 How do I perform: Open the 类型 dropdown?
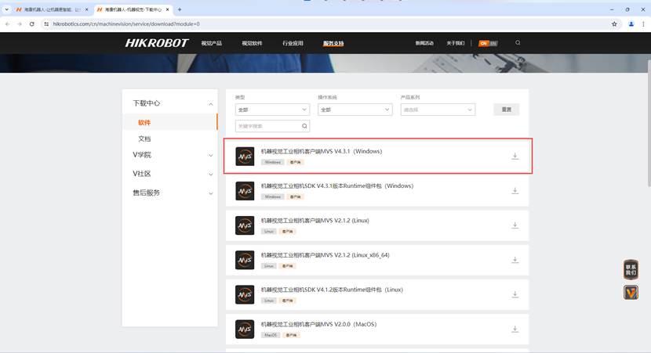272,110
